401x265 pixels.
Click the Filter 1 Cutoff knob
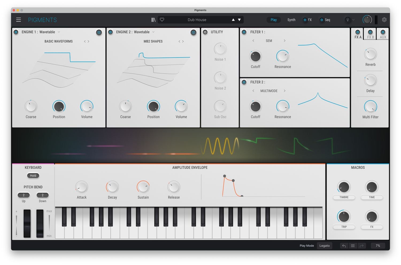coord(255,56)
